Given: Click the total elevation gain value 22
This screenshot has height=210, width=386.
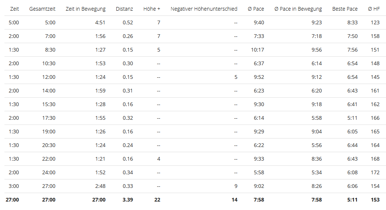Looking at the screenshot, I should click(x=157, y=200).
